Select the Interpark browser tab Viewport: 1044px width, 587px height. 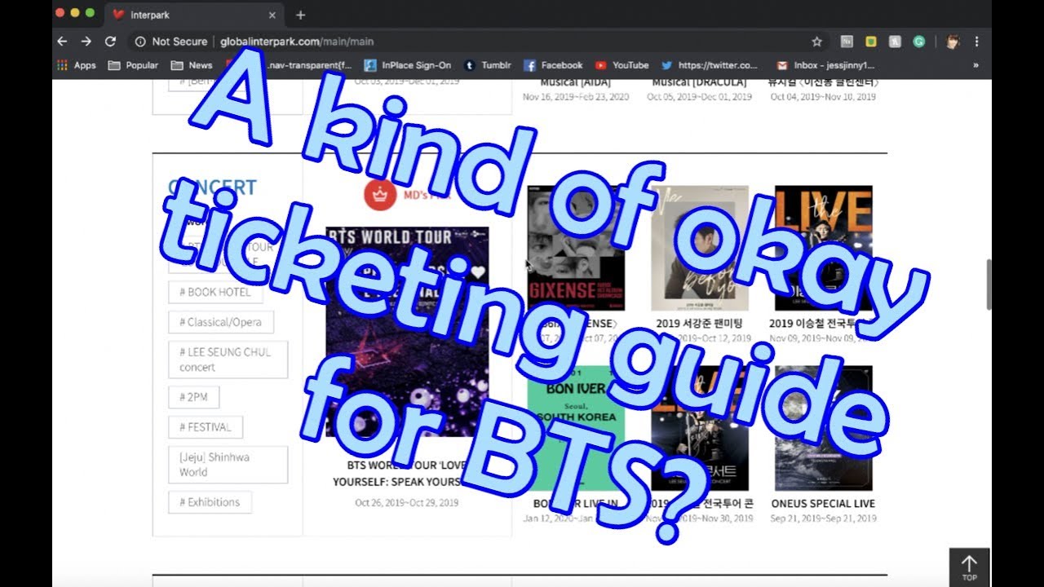(x=194, y=15)
